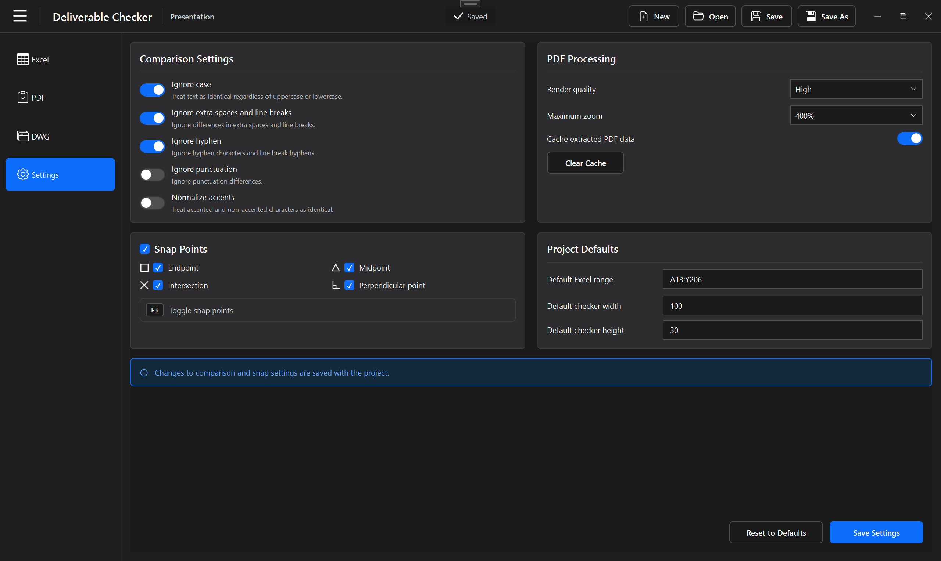The width and height of the screenshot is (941, 561).
Task: Click the Ignore punctuation differences description
Action: (x=217, y=181)
